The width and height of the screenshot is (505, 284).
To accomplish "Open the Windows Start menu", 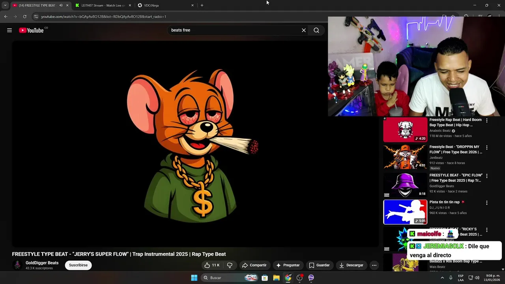I will click(x=194, y=278).
